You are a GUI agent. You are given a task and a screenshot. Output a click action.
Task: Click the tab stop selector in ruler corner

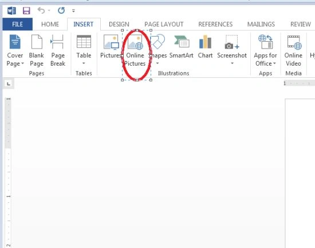[9, 83]
